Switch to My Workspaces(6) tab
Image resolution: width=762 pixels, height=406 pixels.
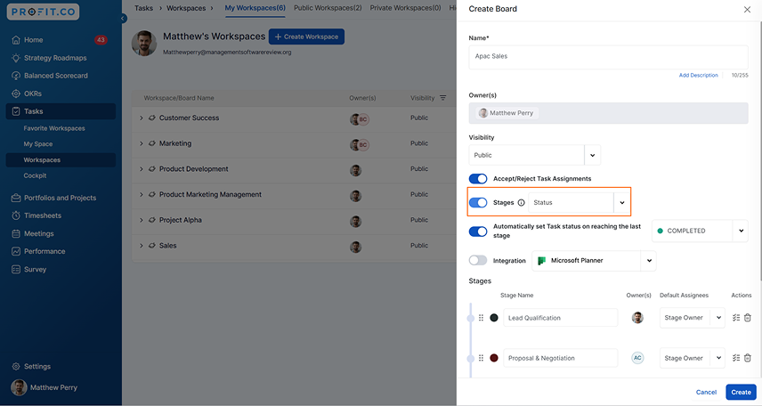click(x=255, y=8)
